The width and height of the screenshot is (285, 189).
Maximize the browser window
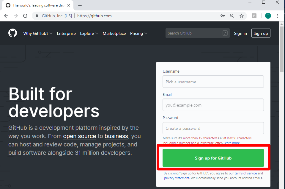[264, 2]
